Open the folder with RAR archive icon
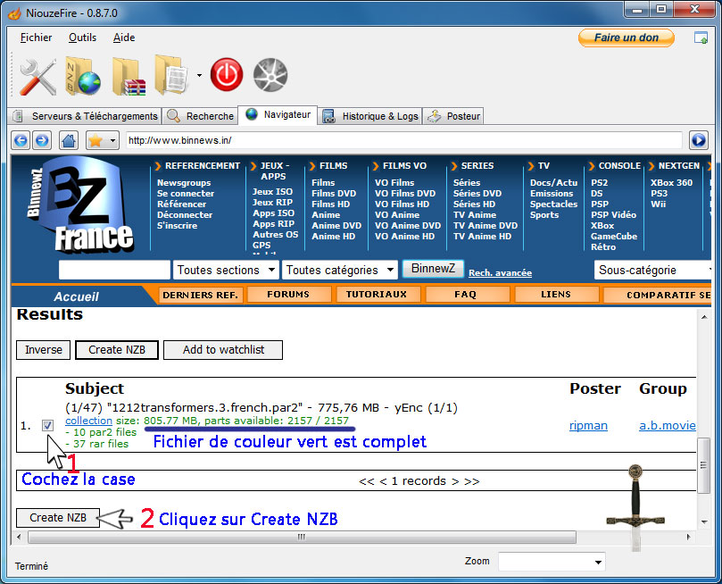This screenshot has width=722, height=584. tap(129, 77)
